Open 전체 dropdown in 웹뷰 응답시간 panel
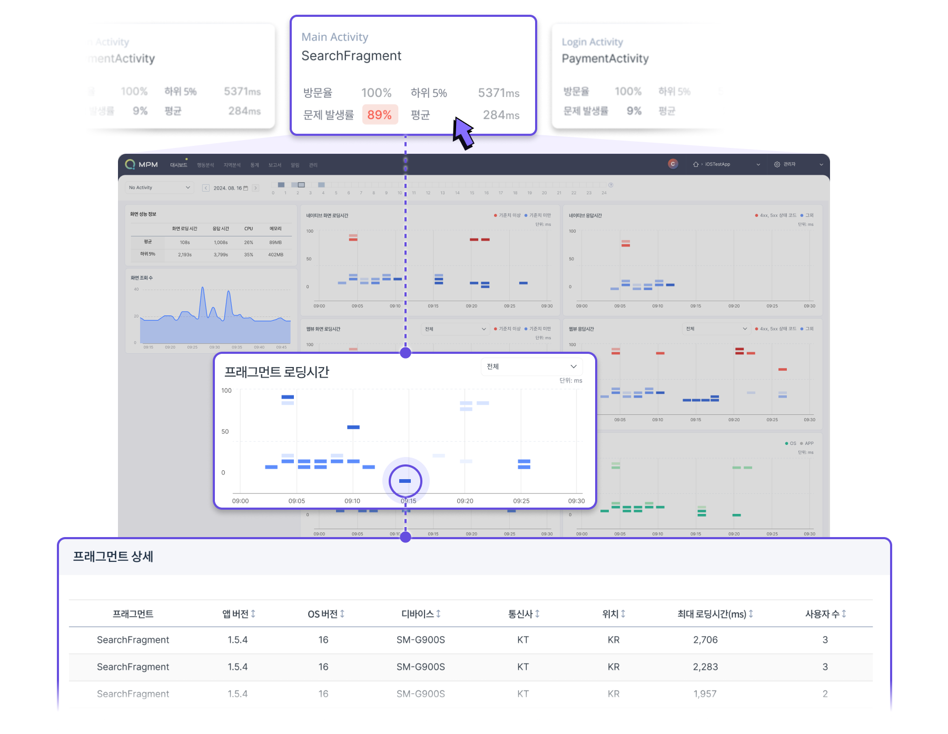Viewport: 948px width, 734px height. click(716, 329)
